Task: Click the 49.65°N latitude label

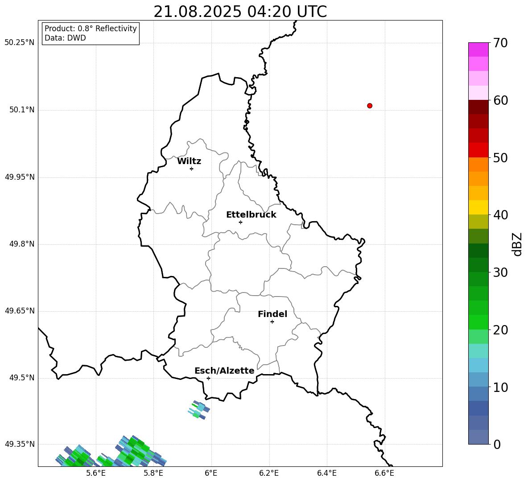Action: click(20, 311)
